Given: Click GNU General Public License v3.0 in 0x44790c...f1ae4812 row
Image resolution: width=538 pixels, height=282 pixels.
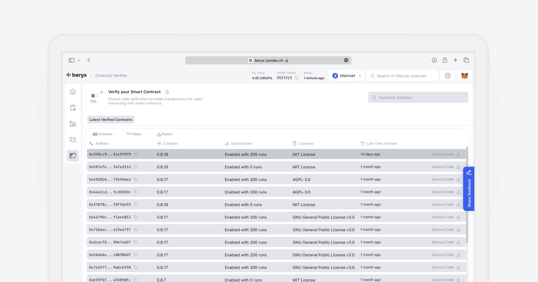Looking at the screenshot, I should click(324, 217).
